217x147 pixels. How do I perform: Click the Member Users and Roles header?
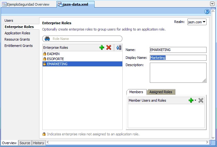point(147,100)
